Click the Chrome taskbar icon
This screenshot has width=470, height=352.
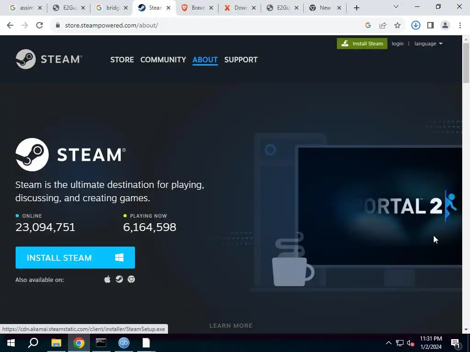[79, 343]
